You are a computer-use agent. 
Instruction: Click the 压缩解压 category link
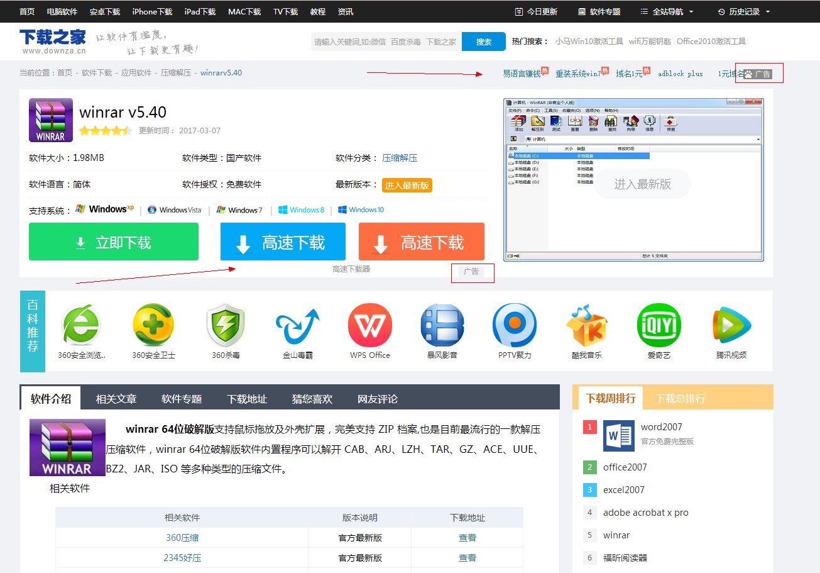tap(400, 158)
